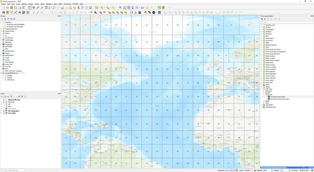Click the Zoom In magnifier tool

(38, 7)
